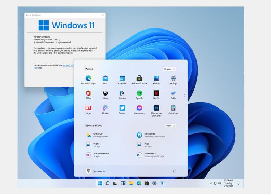Click the Power button in Start menu
Viewport: 271px width, 194px height.
coord(175,171)
